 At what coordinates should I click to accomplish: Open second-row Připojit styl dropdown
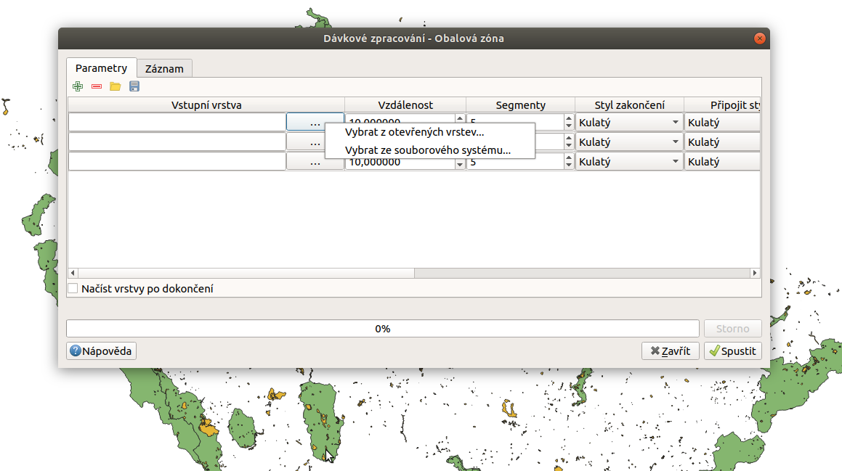point(722,142)
